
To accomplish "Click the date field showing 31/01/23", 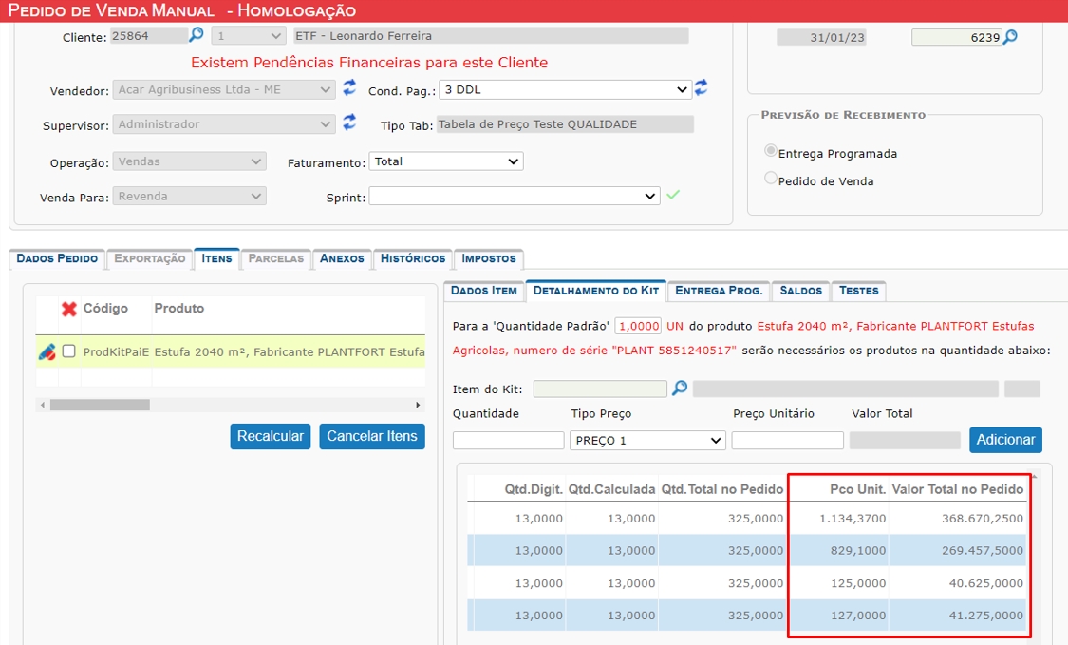I will click(x=821, y=37).
